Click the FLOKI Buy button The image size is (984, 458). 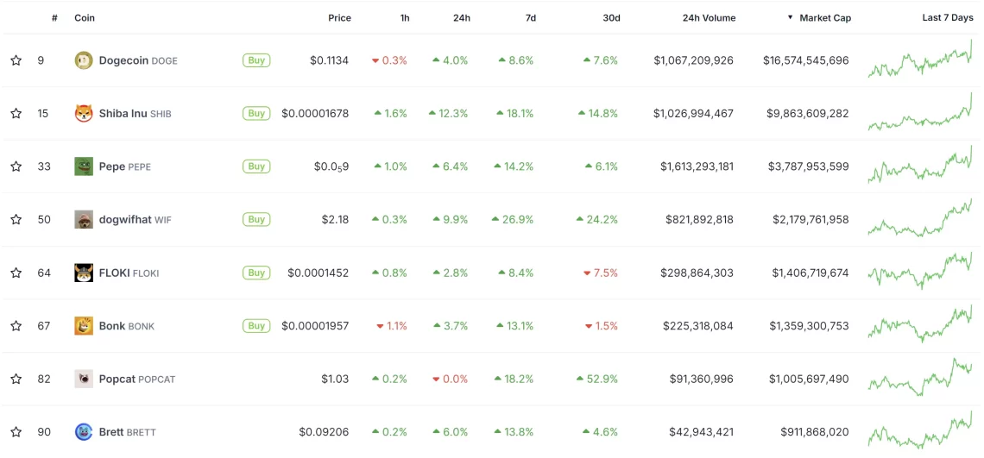point(256,273)
